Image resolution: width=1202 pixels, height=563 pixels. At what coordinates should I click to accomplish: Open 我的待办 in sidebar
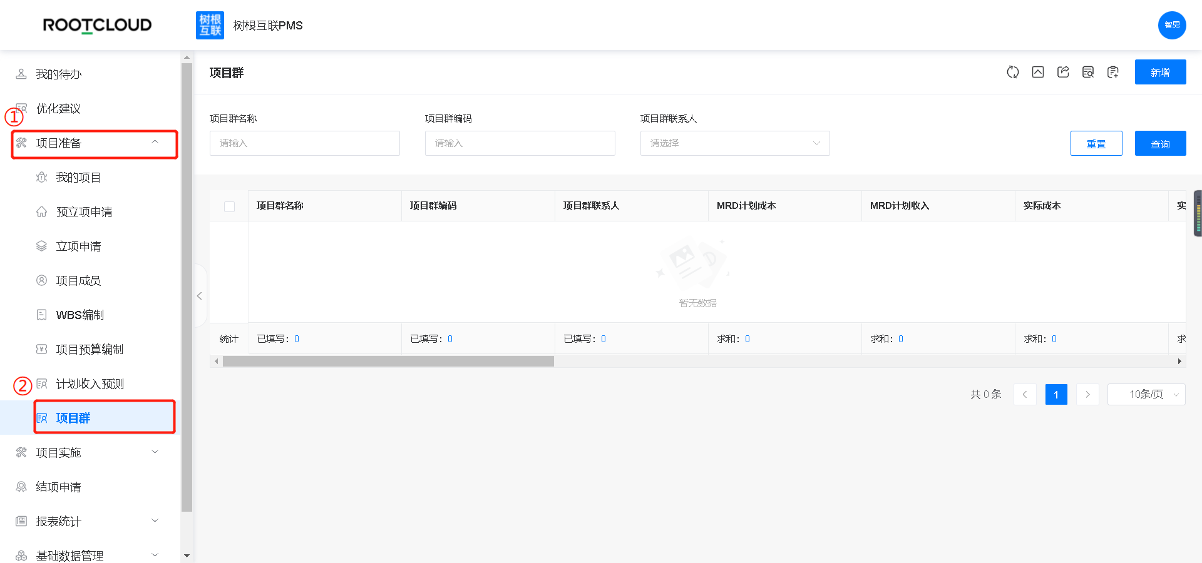[x=90, y=74]
